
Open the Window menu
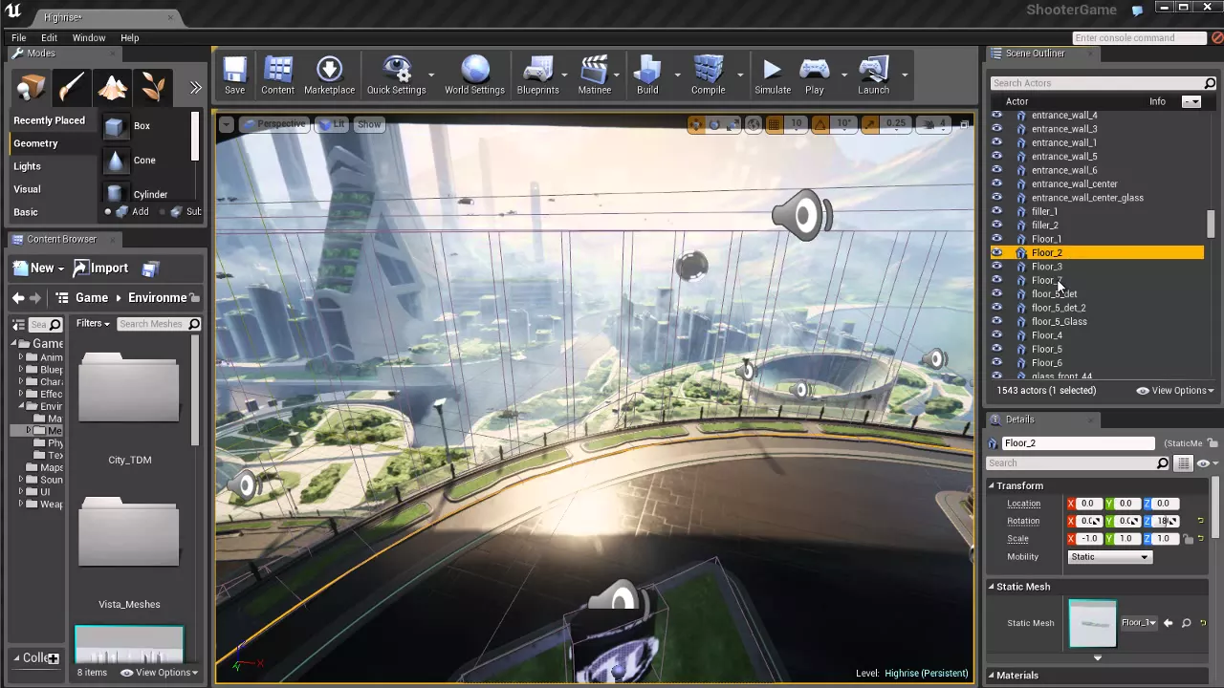(x=89, y=38)
